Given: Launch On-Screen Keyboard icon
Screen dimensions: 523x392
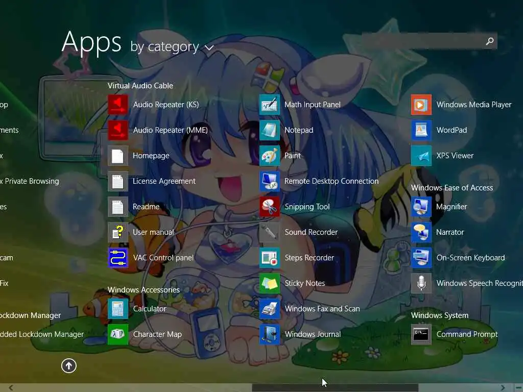Looking at the screenshot, I should [421, 258].
